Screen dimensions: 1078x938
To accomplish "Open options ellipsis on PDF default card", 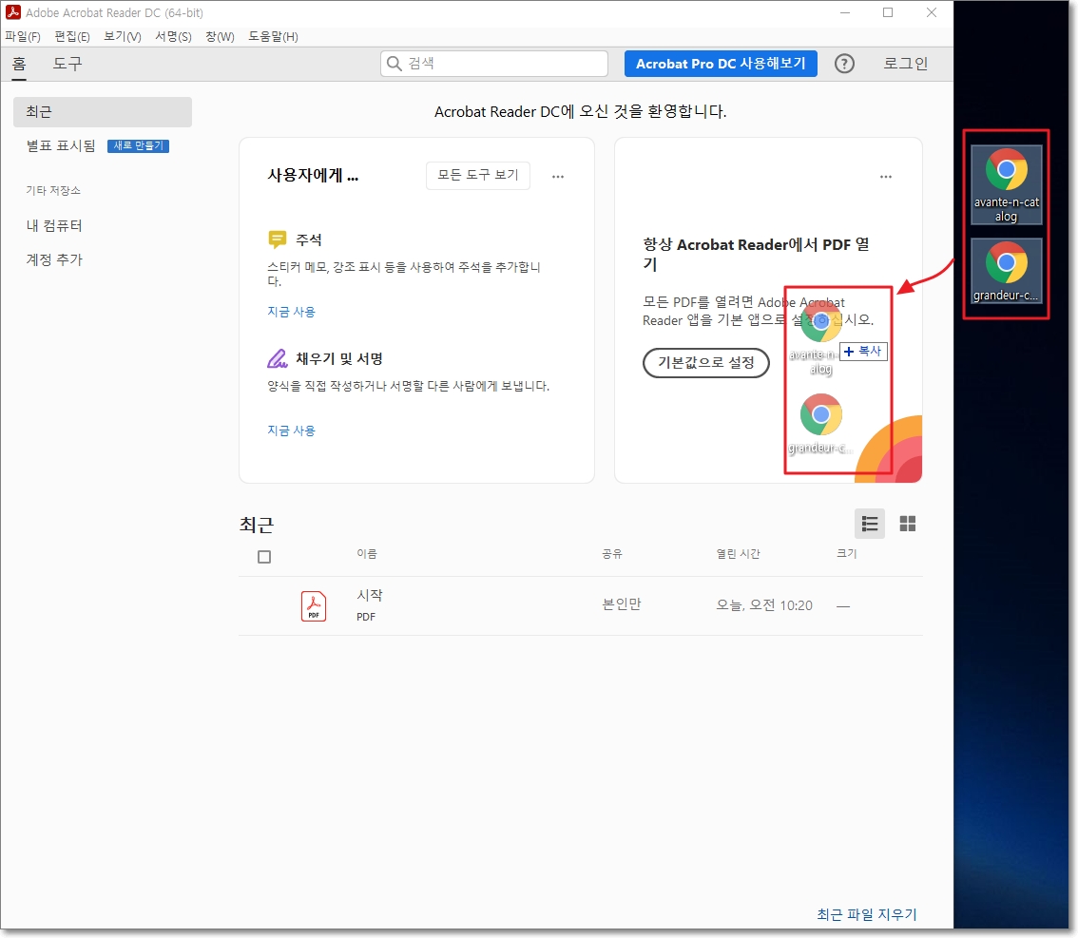I will pyautogui.click(x=886, y=177).
